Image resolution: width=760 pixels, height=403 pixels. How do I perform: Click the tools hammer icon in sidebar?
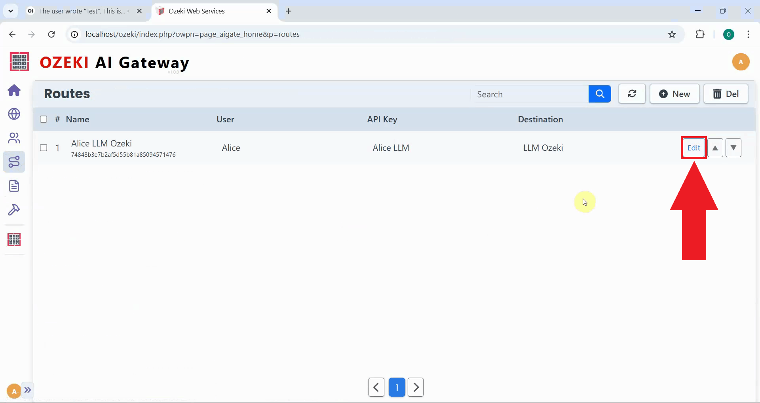pyautogui.click(x=14, y=210)
